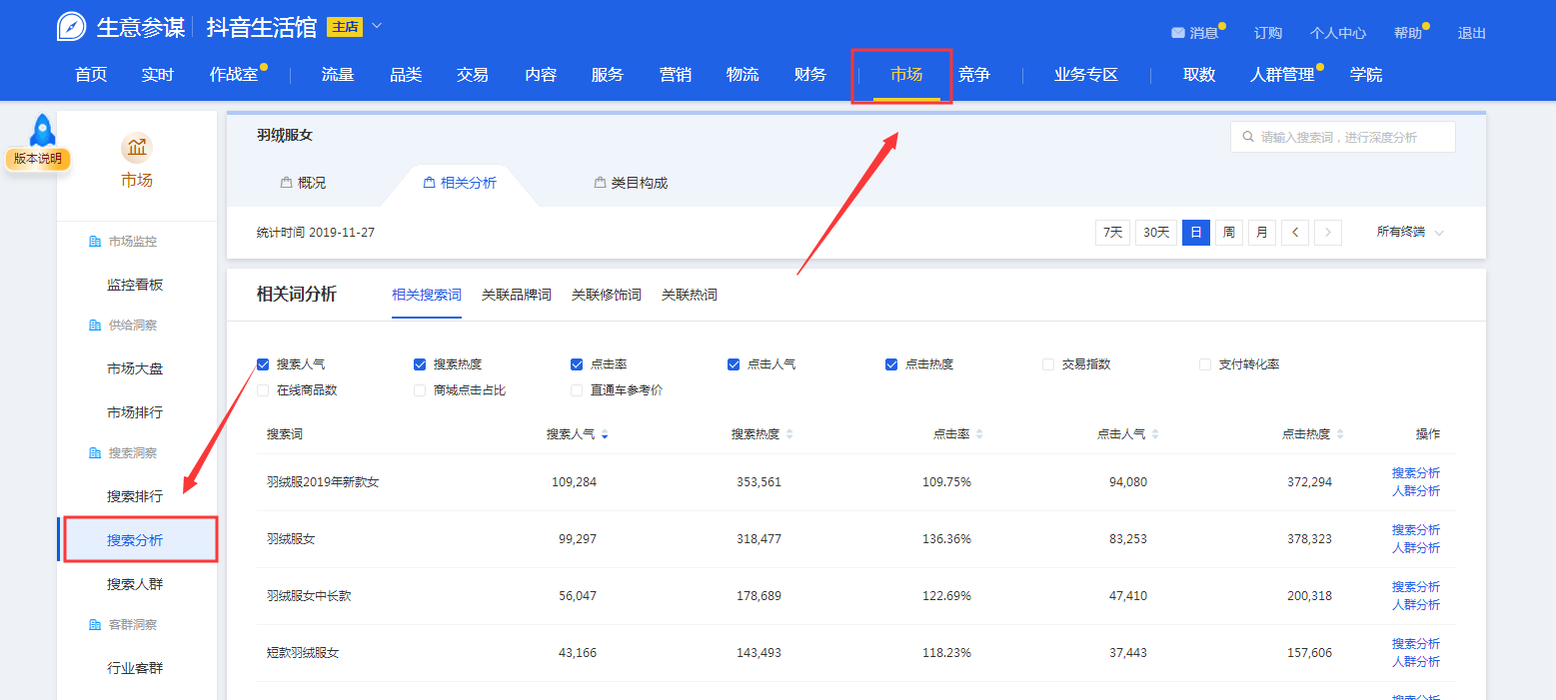Switch statistics period to 月
The width and height of the screenshot is (1556, 700).
[x=1262, y=233]
